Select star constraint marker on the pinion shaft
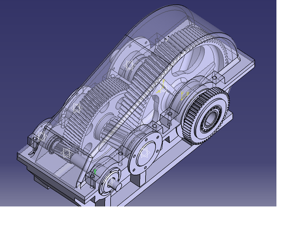This screenshot has width=290, height=235. [x=66, y=152]
